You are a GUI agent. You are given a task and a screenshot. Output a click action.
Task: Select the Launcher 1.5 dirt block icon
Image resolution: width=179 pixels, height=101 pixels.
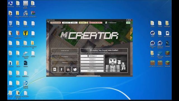point(160,64)
